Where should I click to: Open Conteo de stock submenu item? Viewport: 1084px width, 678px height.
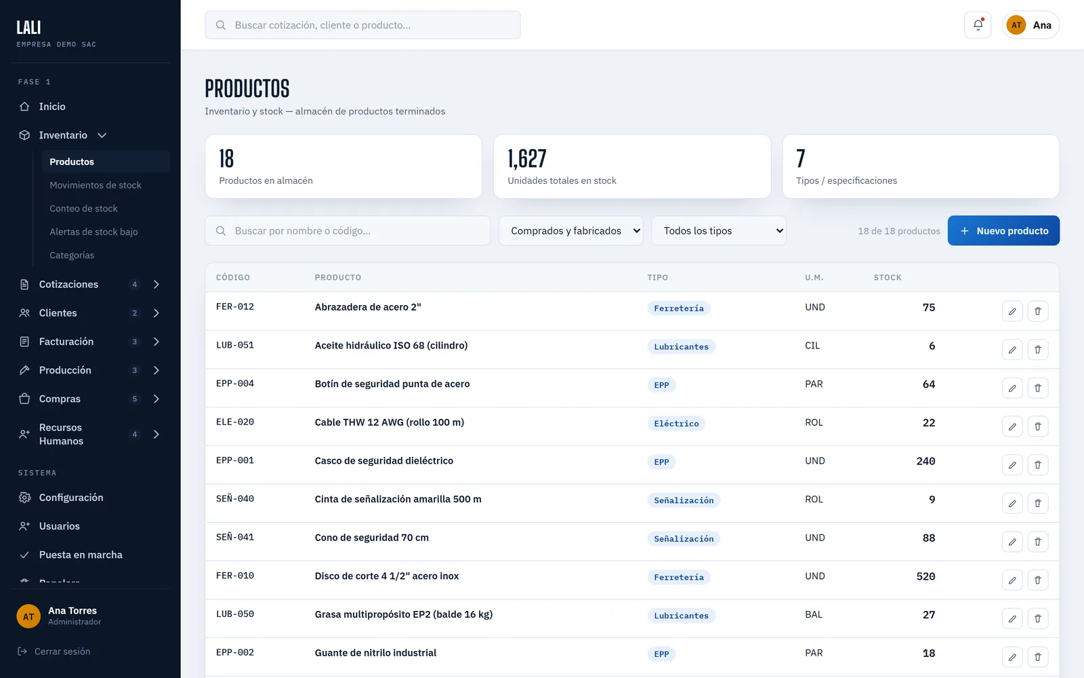click(106, 208)
